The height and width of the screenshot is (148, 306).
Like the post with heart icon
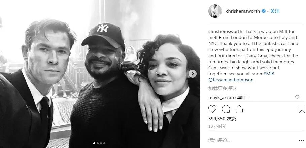(212, 109)
